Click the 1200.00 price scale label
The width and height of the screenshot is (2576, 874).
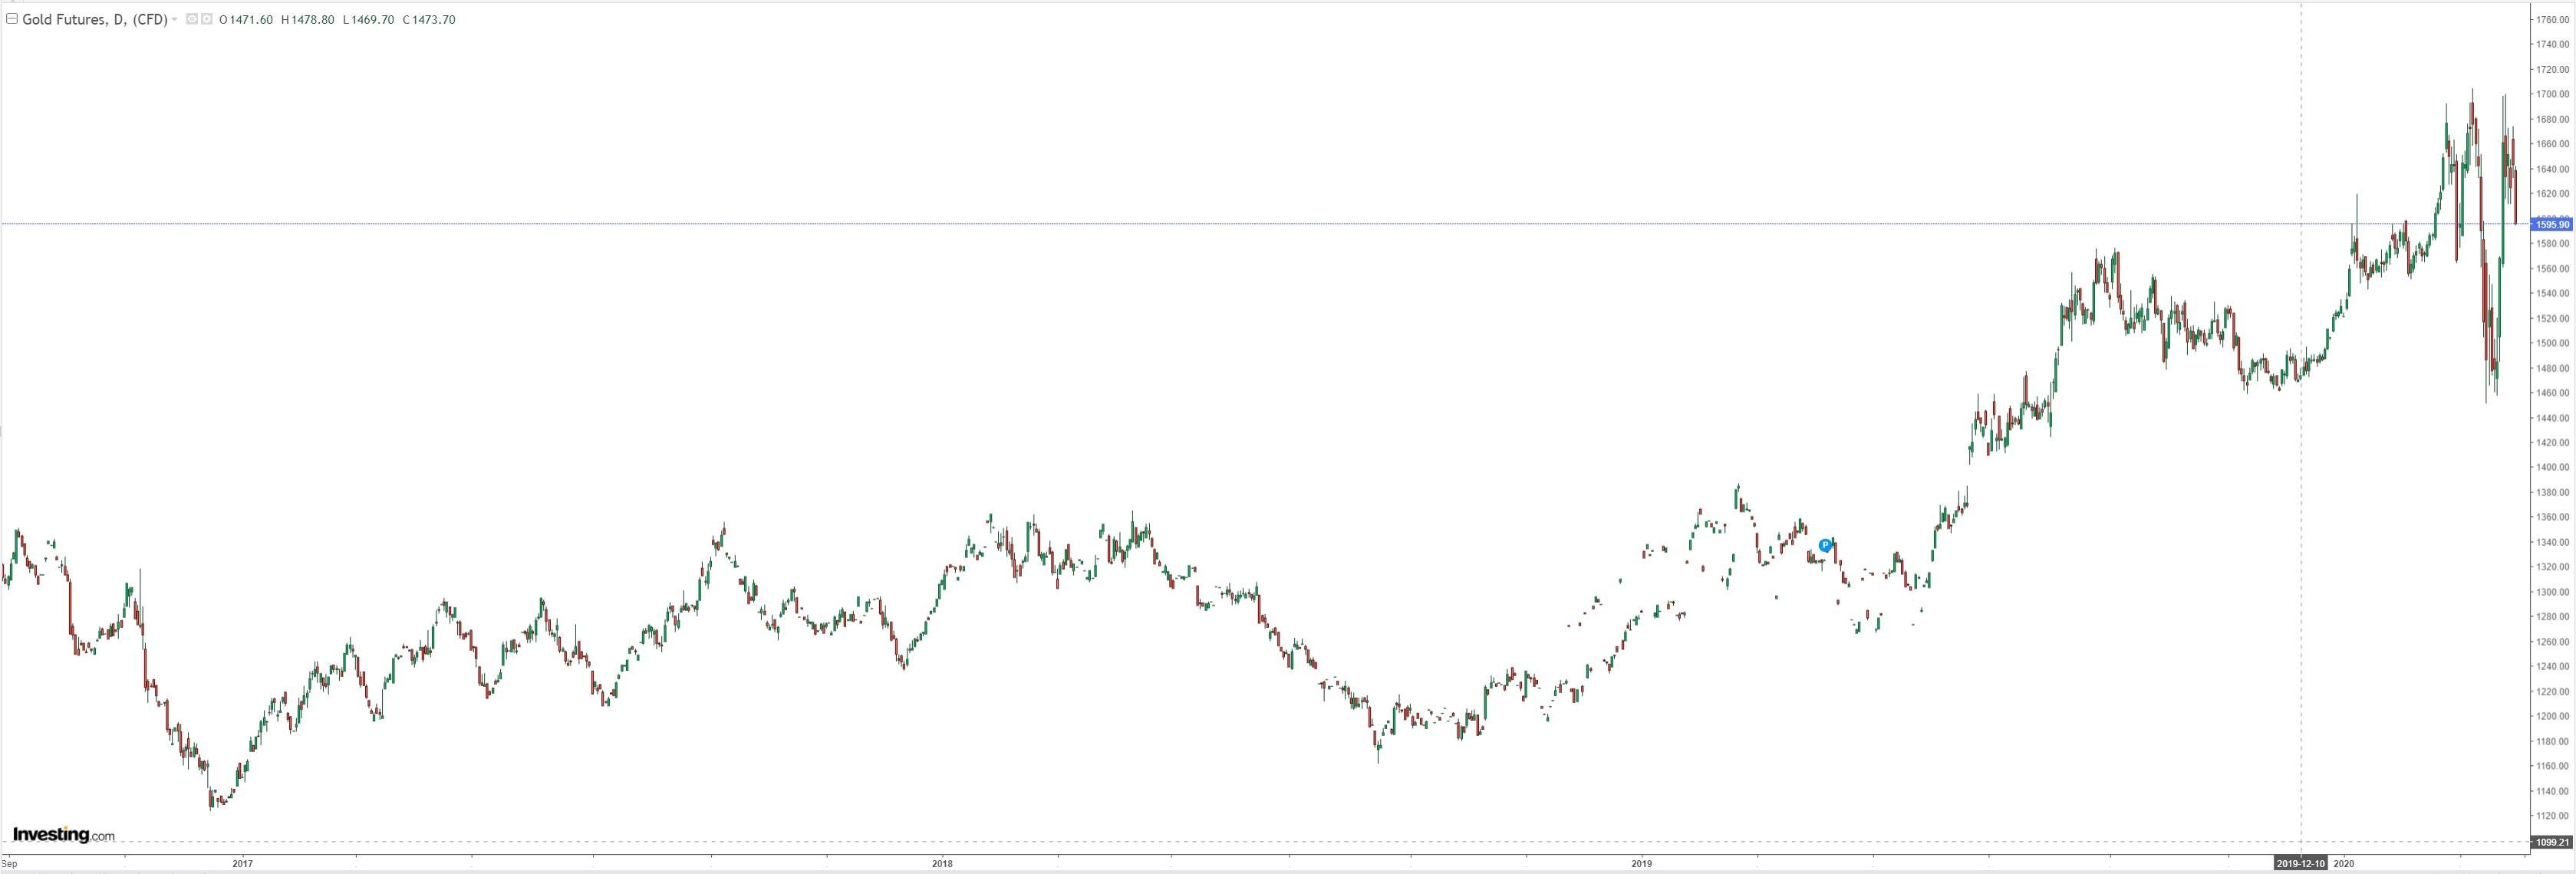2552,716
